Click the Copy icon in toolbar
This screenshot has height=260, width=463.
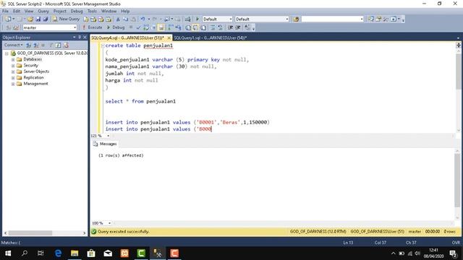[125, 19]
